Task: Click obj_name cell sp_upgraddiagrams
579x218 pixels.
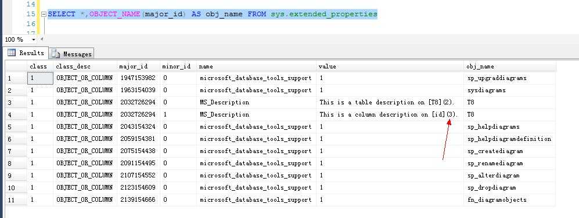Action: (509, 78)
